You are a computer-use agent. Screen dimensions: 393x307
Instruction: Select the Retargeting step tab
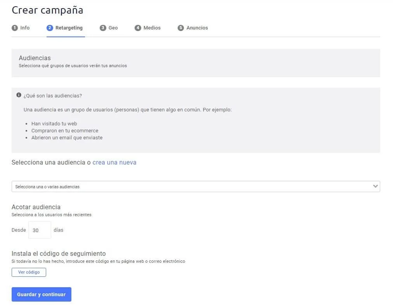tap(65, 28)
